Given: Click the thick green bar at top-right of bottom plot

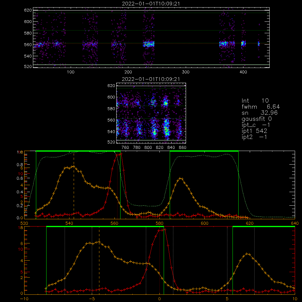Looking at the screenshot, I should 264,226.
